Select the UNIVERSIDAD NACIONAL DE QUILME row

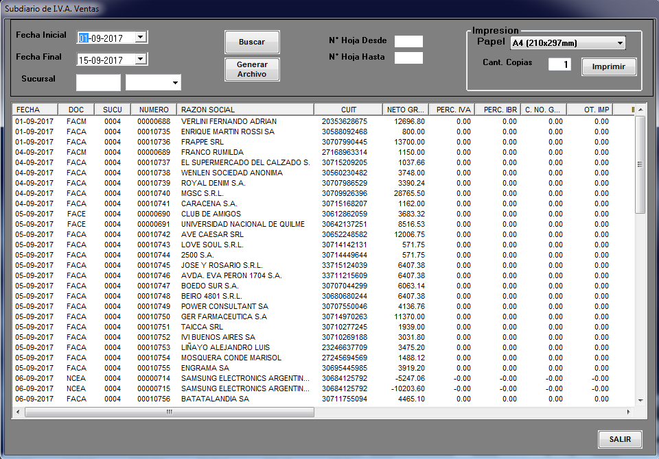323,224
